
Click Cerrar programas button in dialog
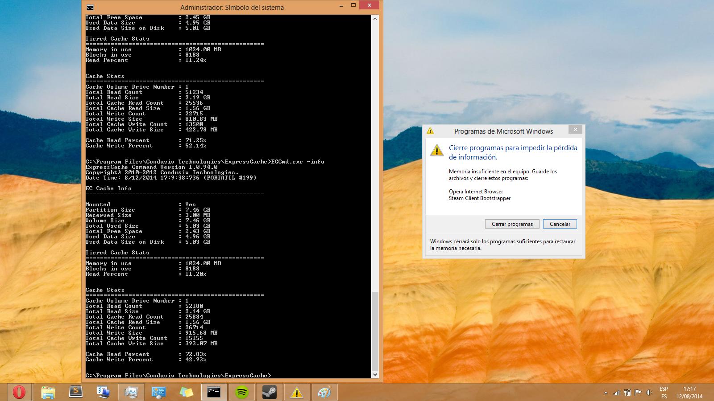click(512, 224)
